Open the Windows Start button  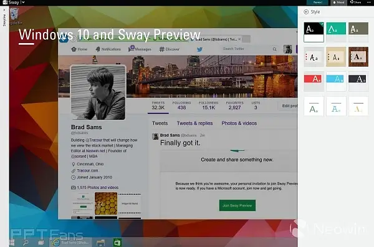pyautogui.click(x=11, y=243)
